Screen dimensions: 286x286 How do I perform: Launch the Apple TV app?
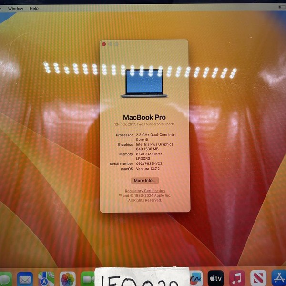(215, 278)
